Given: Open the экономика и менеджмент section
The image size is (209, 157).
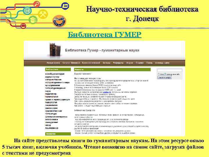Looking at the screenshot, I should click(52, 121).
